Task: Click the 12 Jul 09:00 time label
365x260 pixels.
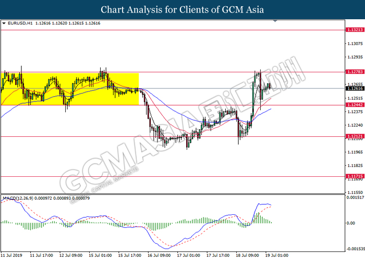Action: [x=71, y=255]
